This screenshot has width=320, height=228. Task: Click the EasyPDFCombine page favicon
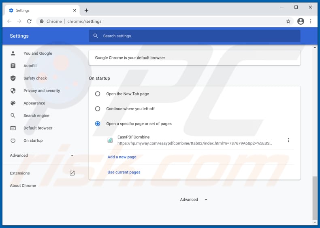(x=110, y=140)
